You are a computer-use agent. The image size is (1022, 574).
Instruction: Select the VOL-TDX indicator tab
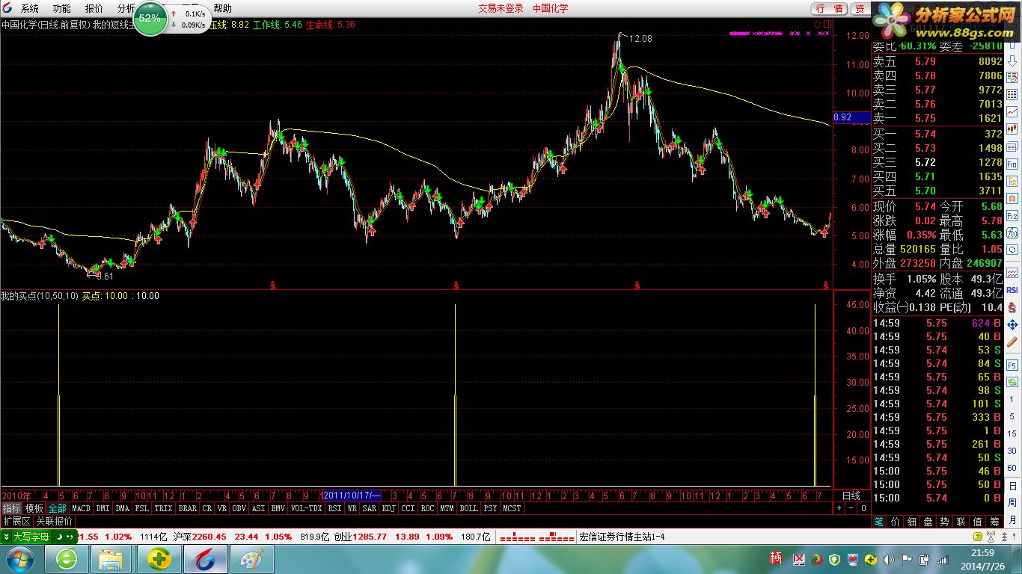tap(306, 508)
